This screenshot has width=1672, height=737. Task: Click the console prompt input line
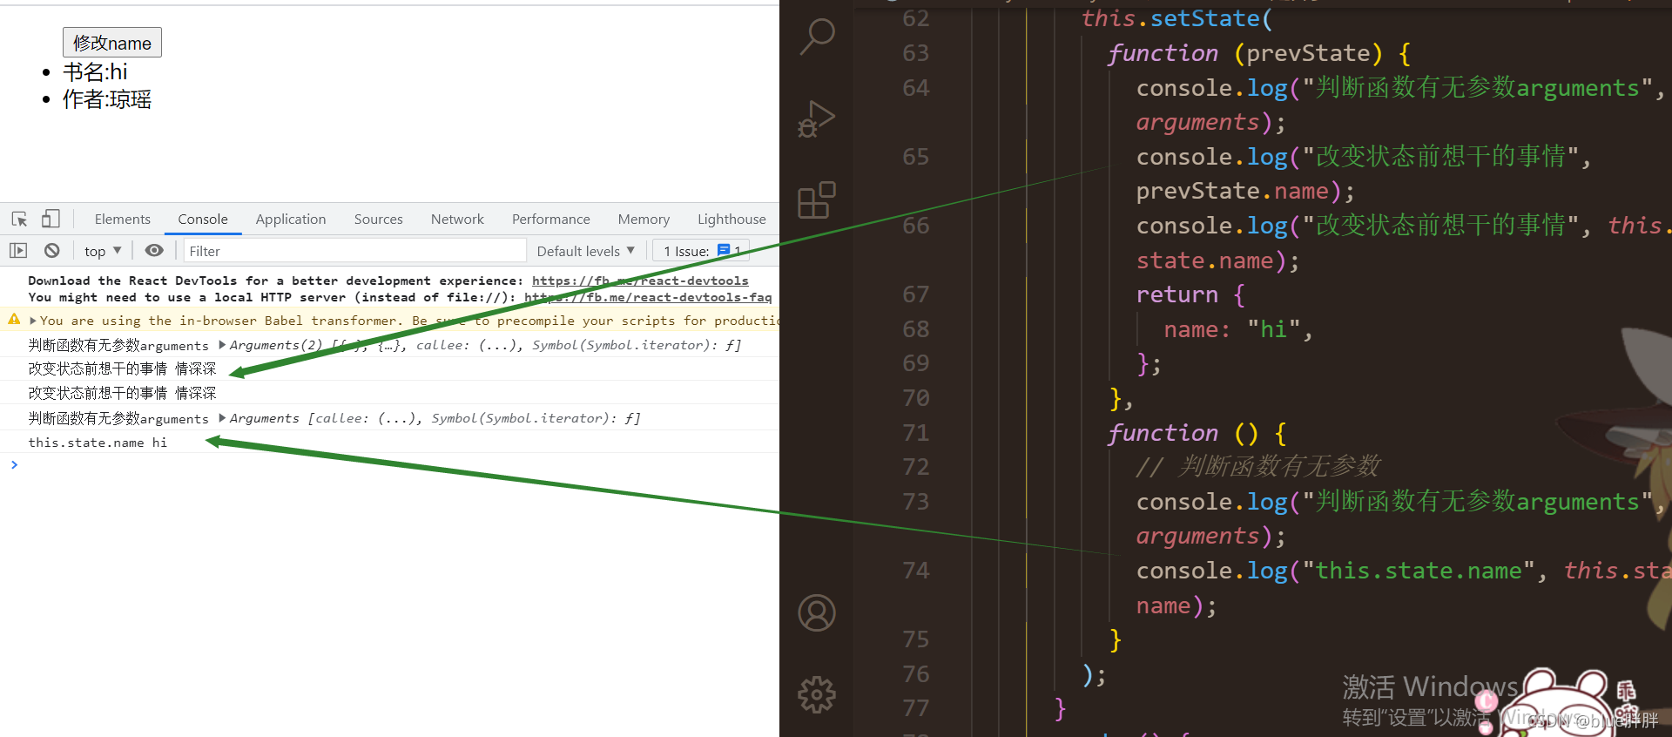point(392,465)
